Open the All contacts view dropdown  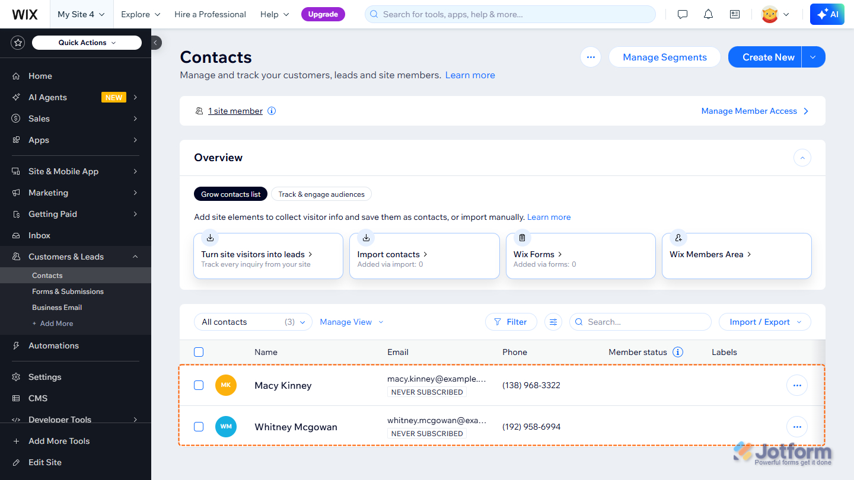tap(253, 322)
